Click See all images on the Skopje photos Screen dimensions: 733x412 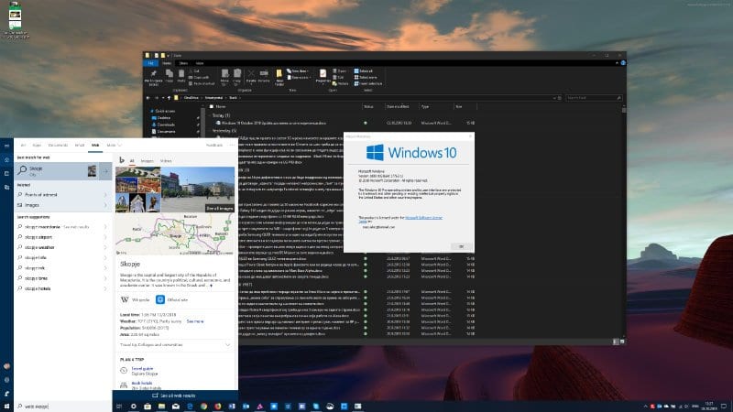pos(219,209)
